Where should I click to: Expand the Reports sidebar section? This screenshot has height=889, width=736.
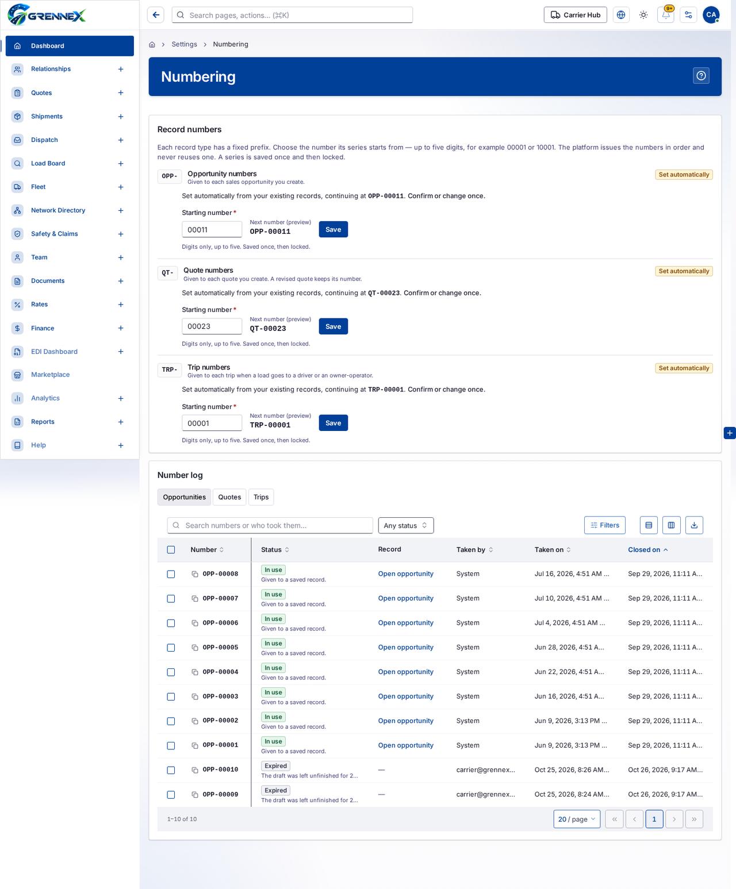121,422
